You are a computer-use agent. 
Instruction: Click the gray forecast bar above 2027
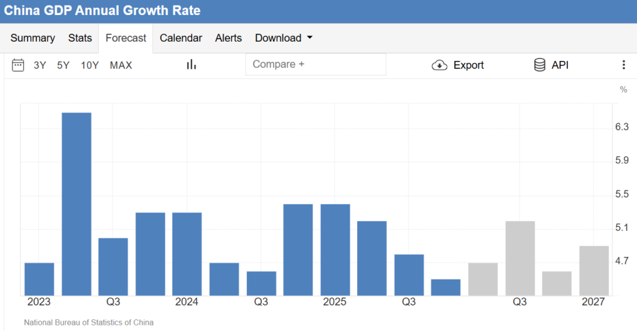click(593, 271)
